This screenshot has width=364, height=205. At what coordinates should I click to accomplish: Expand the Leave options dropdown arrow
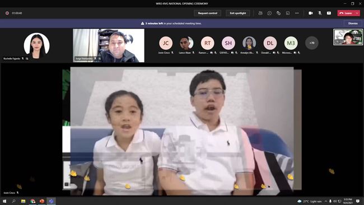(357, 13)
